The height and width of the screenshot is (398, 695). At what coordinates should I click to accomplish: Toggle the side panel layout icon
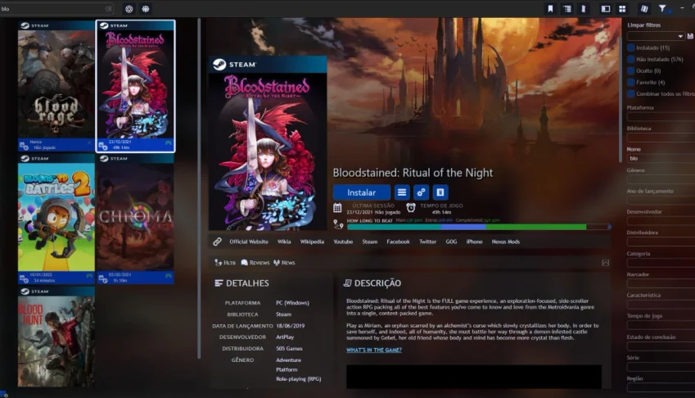coord(606,9)
